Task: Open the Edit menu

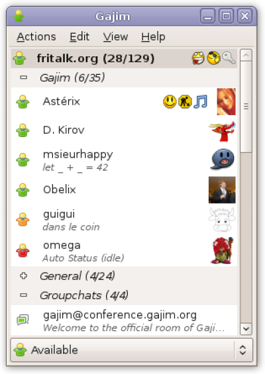Action: pos(79,36)
